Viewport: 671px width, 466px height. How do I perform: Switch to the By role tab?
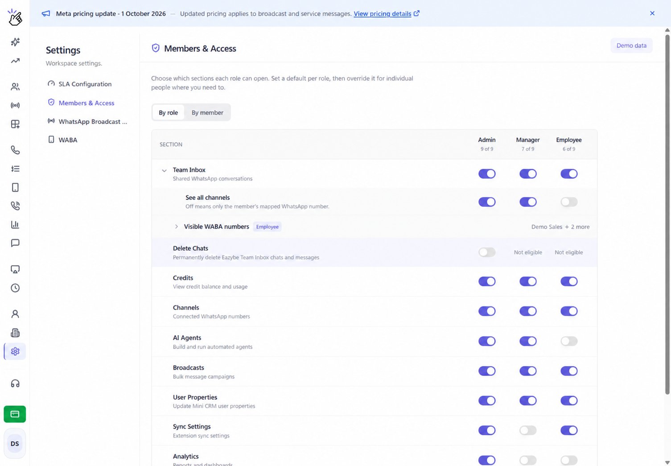(x=169, y=113)
